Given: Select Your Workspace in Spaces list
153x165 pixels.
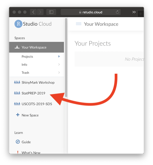Looking at the screenshot, I should (x=36, y=47).
